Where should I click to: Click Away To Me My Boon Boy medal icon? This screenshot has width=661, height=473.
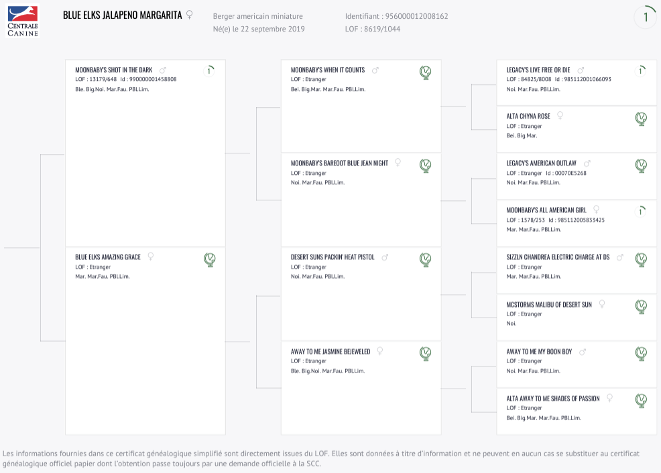point(641,353)
